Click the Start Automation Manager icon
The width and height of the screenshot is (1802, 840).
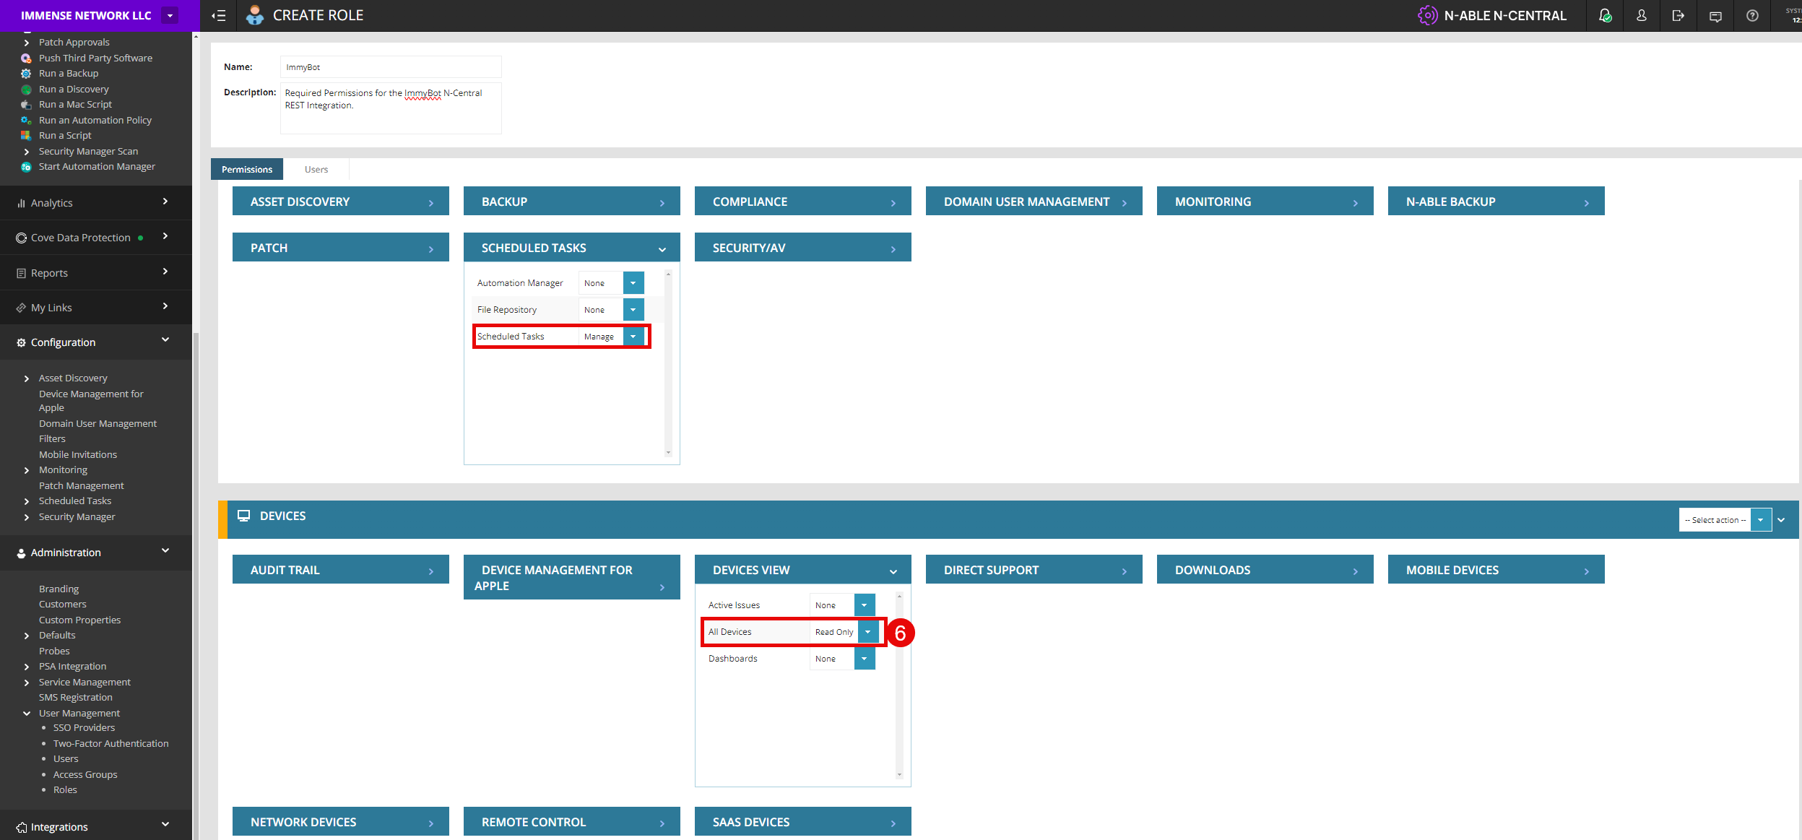click(26, 167)
